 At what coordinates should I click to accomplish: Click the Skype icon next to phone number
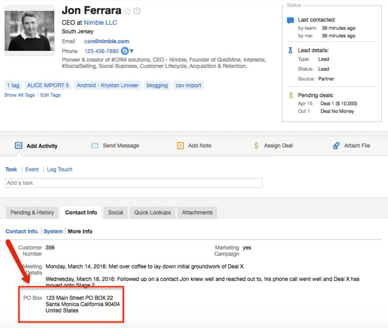pos(125,51)
